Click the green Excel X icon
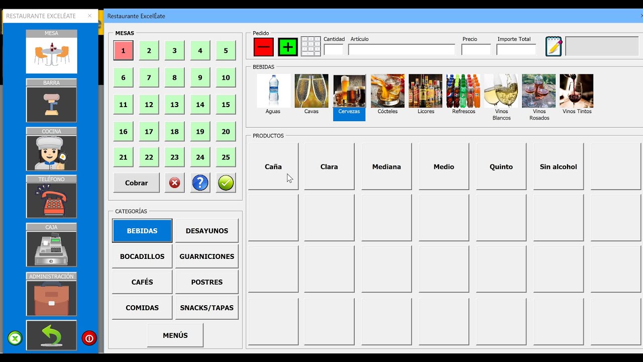The height and width of the screenshot is (362, 643). point(15,338)
